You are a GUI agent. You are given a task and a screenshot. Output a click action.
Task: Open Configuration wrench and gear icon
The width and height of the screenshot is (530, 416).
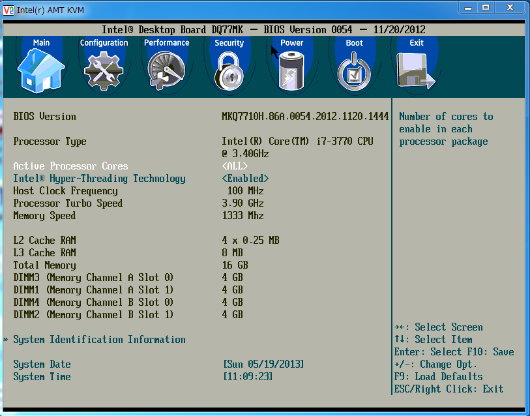[104, 70]
